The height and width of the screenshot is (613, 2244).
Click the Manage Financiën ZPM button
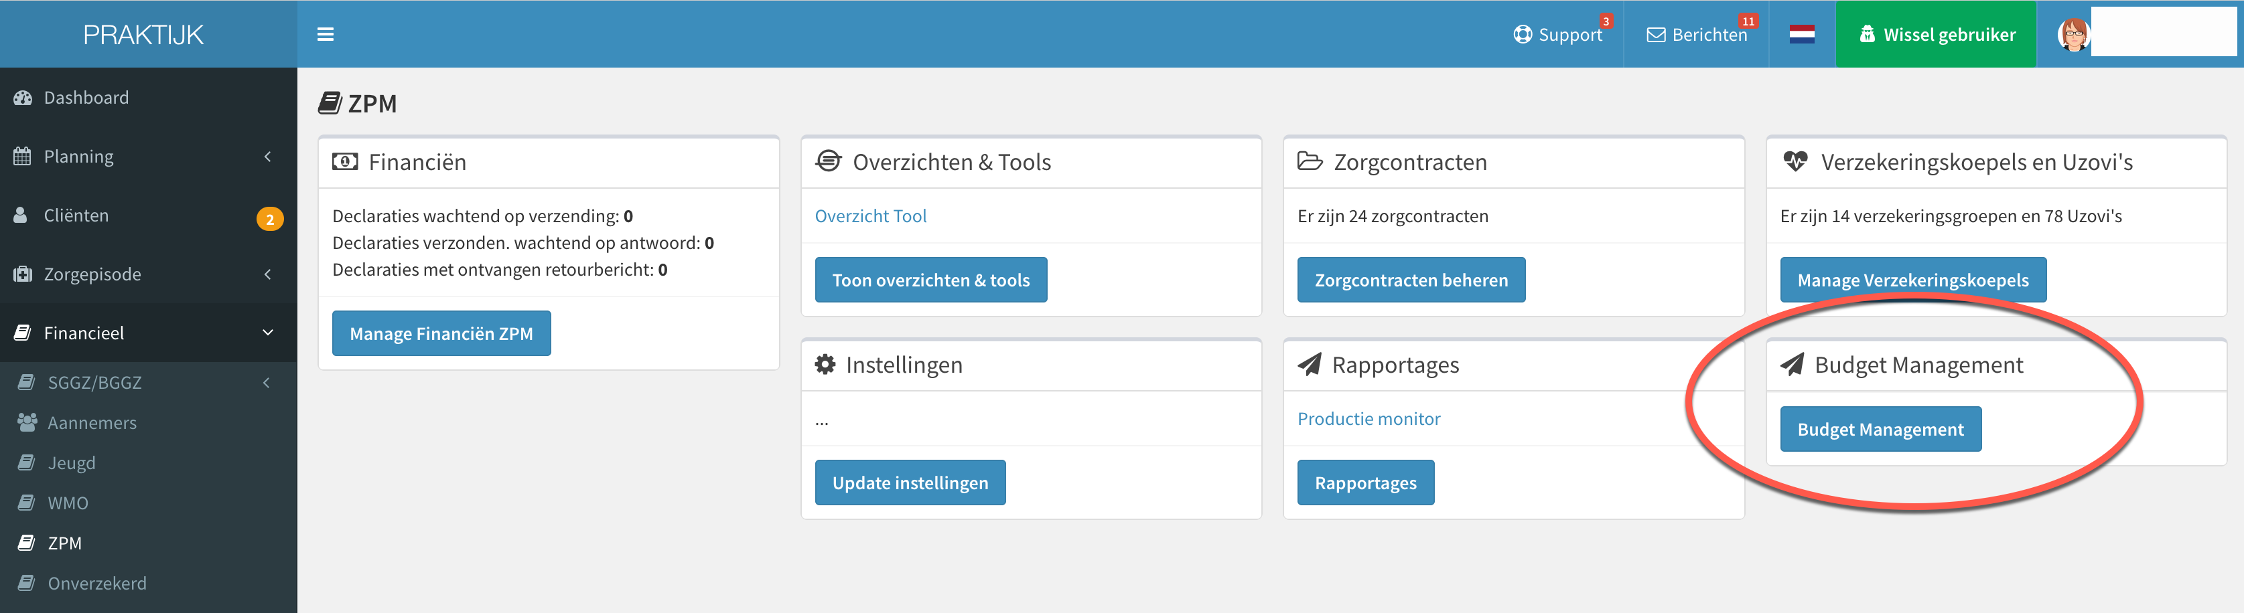pyautogui.click(x=441, y=333)
